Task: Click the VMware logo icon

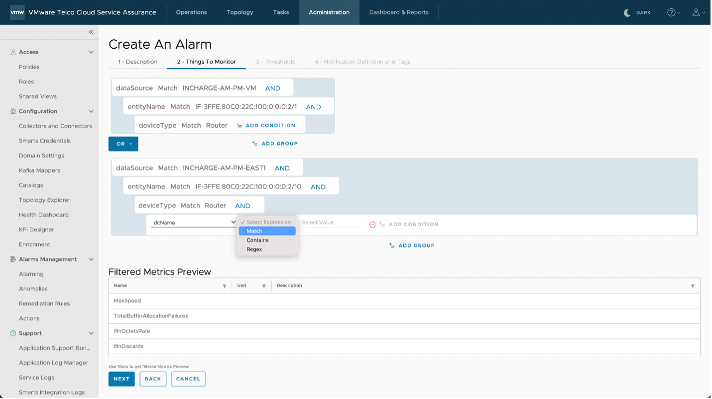Action: pos(17,12)
